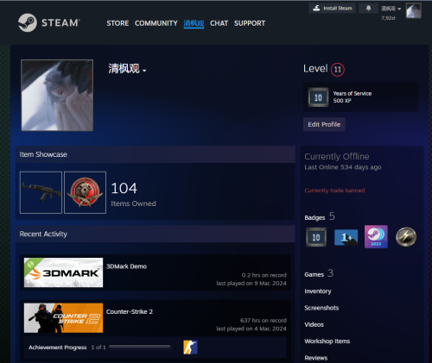The height and width of the screenshot is (363, 432).
Task: Open the STORE menu
Action: tap(118, 23)
